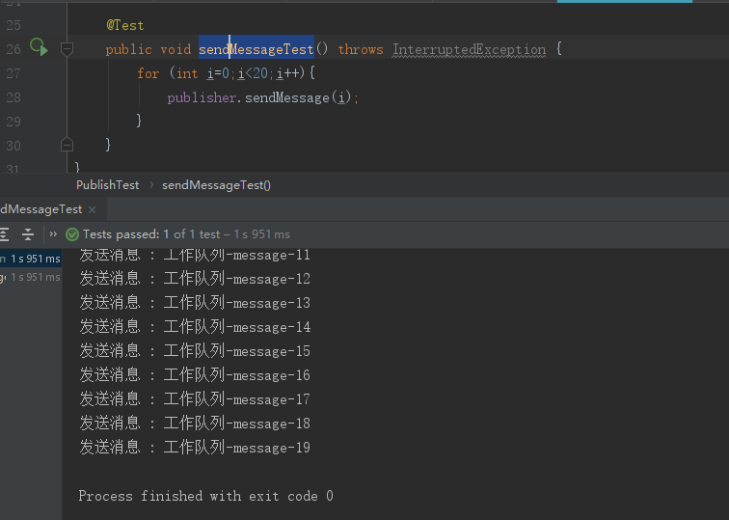
Task: Click the @Test annotation
Action: (125, 25)
